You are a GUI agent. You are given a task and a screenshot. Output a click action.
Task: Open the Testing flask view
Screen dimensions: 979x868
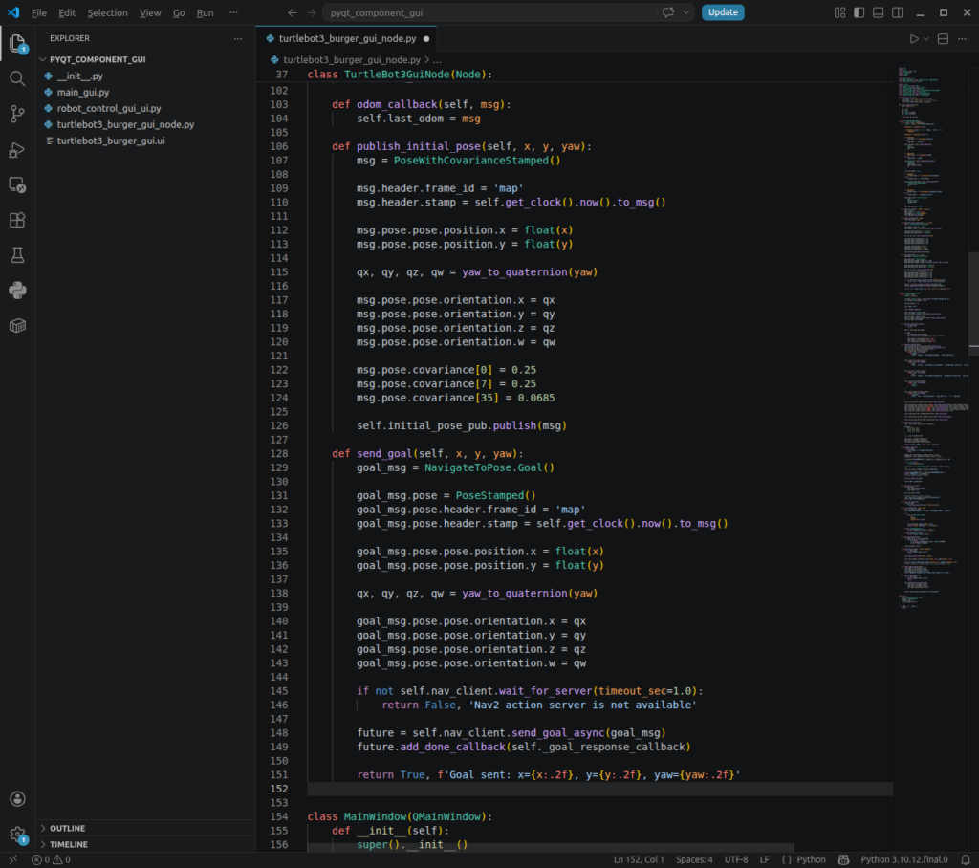pos(17,255)
